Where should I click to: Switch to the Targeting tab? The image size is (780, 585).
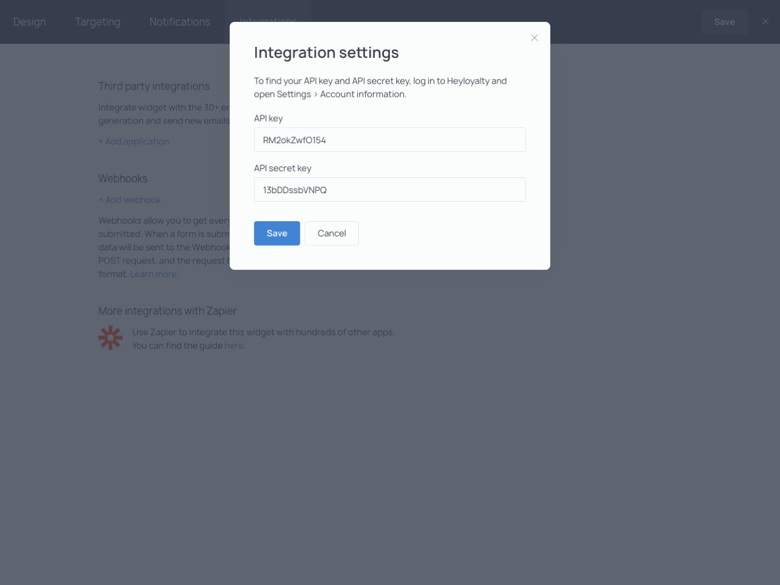tap(97, 22)
